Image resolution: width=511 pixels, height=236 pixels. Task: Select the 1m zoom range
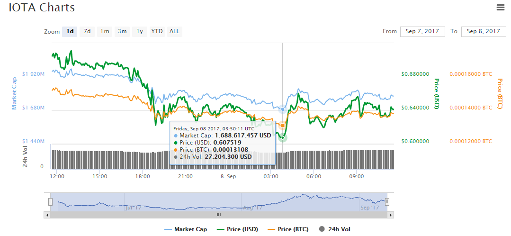click(105, 32)
